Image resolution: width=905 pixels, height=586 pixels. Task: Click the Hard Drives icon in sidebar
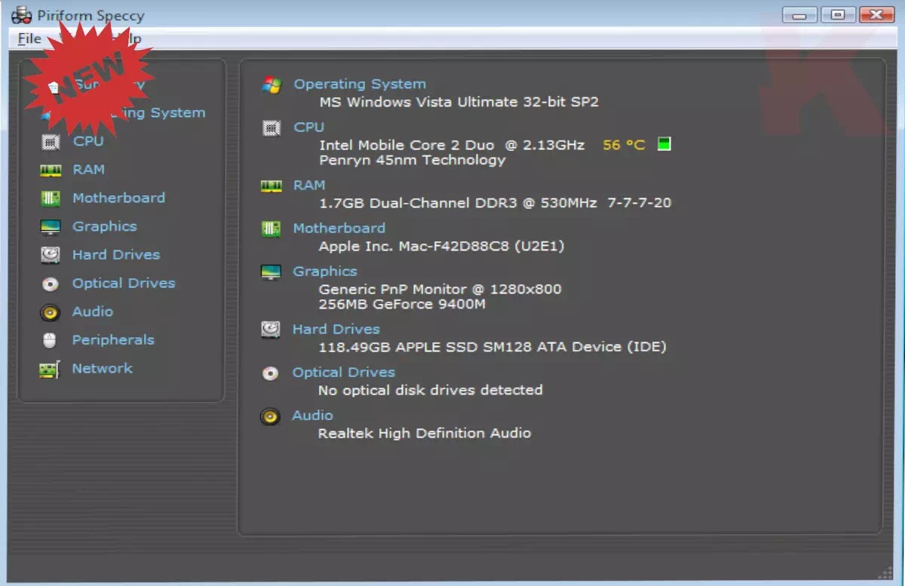[51, 255]
